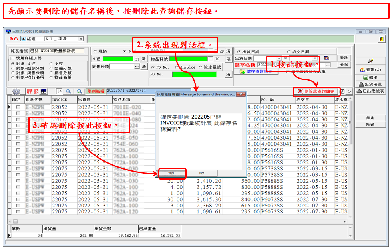Click the INVOICE column header
This screenshot has height=249, width=392.
pyautogui.click(x=63, y=99)
